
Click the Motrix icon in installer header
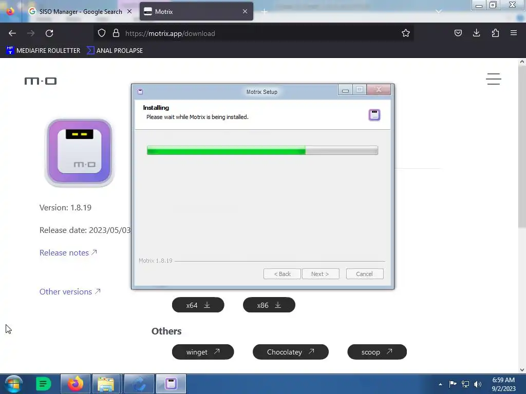(x=374, y=115)
